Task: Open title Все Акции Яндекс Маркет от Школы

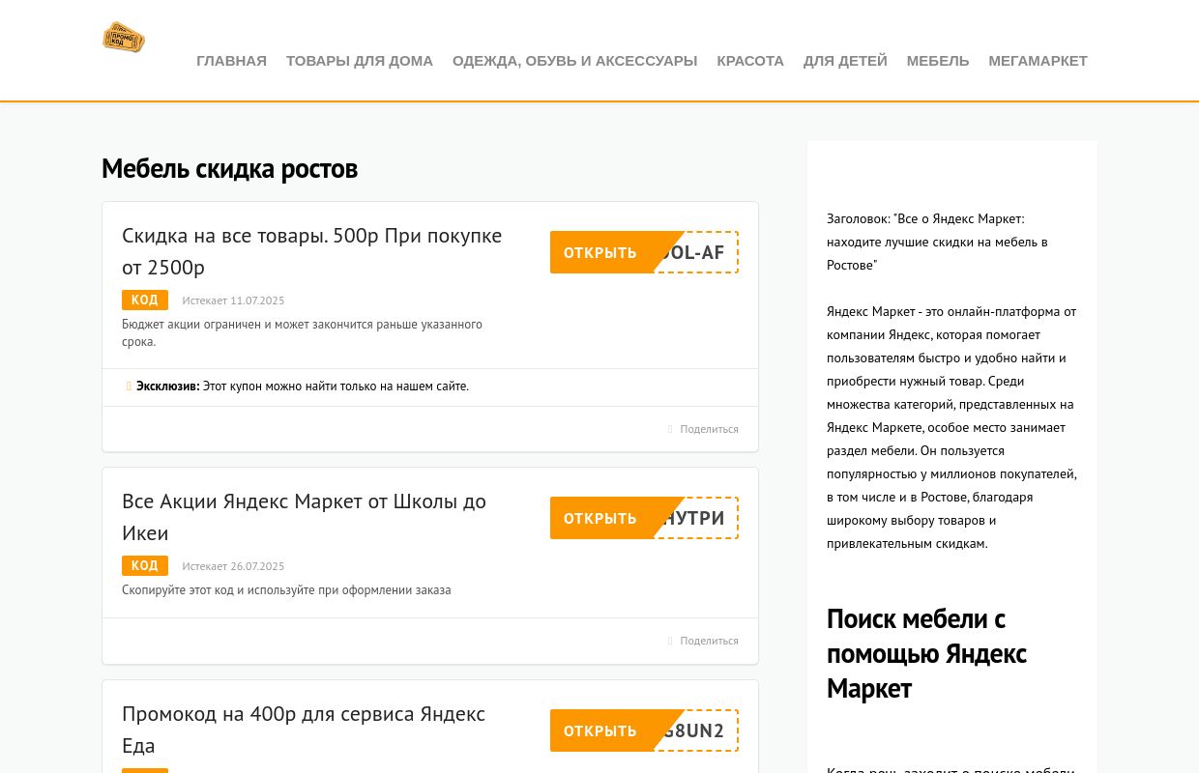Action: (304, 517)
